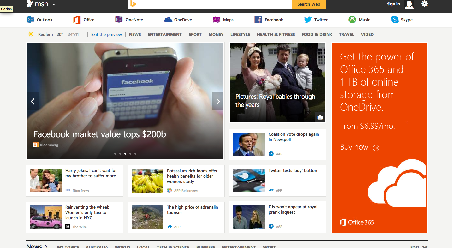This screenshot has height=248, width=452.
Task: Show previous carousel slide
Action: click(33, 101)
